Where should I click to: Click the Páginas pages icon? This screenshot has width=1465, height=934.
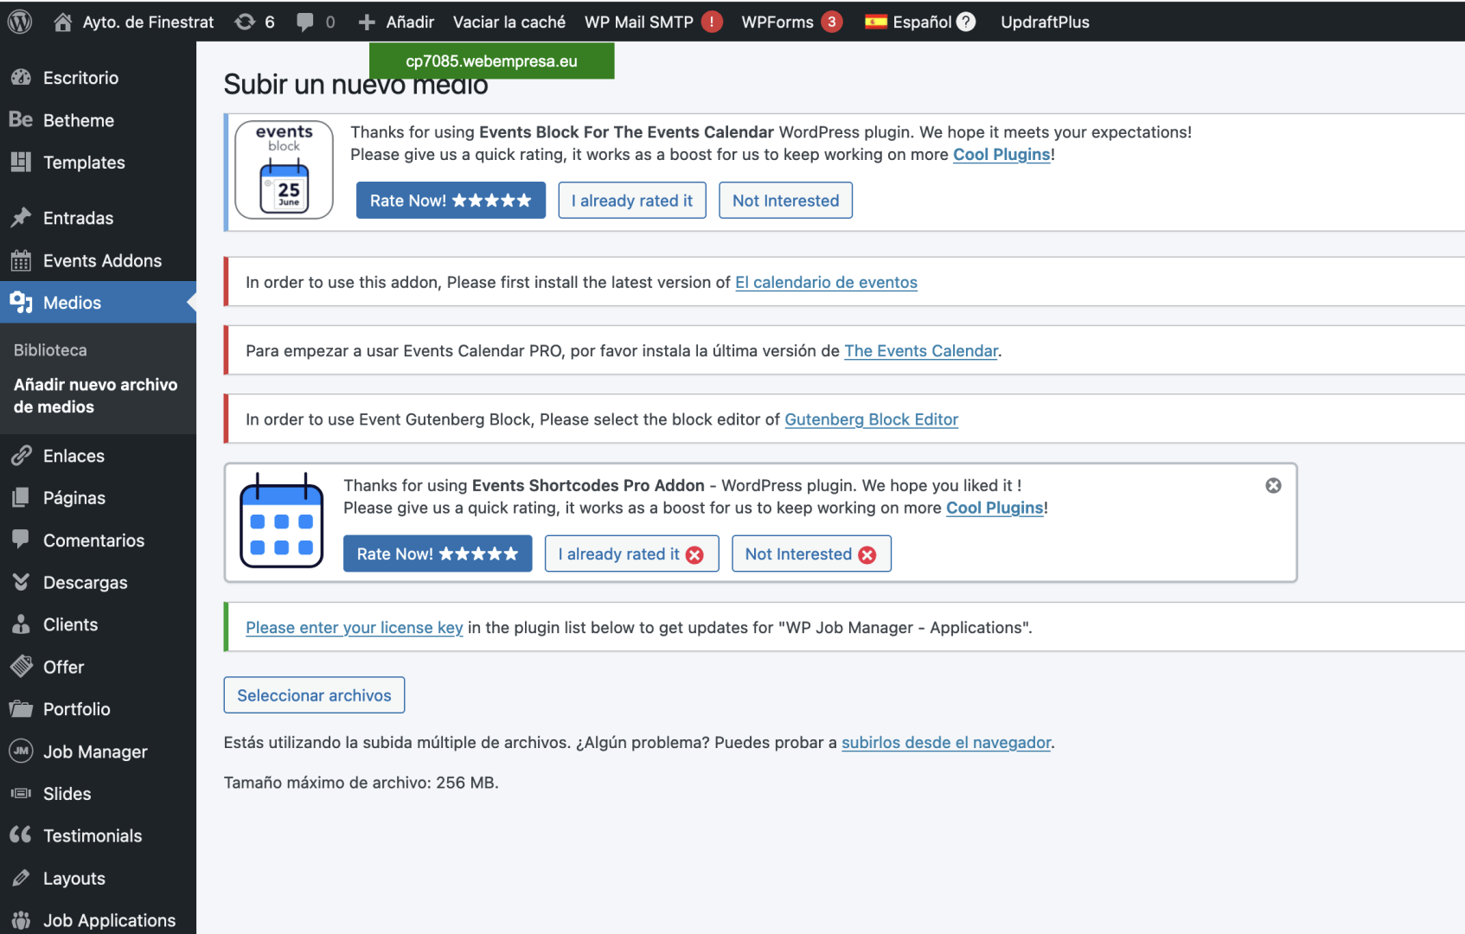pos(21,497)
